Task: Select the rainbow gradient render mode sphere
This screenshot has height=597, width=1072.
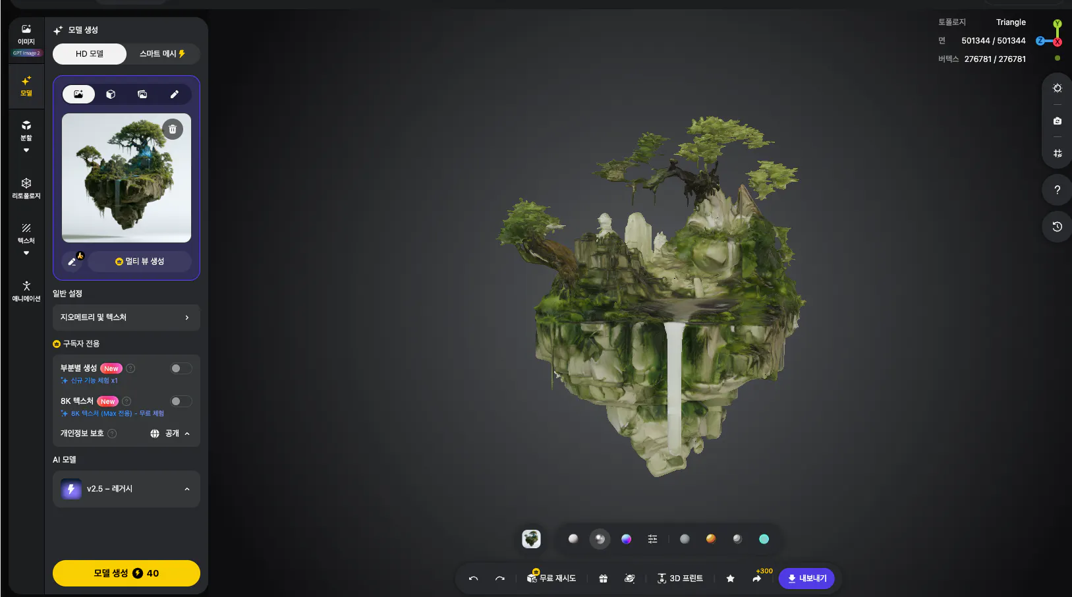Action: [x=626, y=539]
